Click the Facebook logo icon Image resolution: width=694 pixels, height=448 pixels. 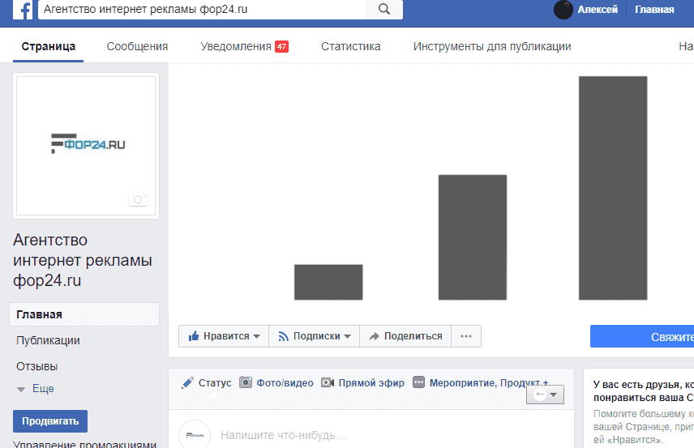tap(23, 9)
